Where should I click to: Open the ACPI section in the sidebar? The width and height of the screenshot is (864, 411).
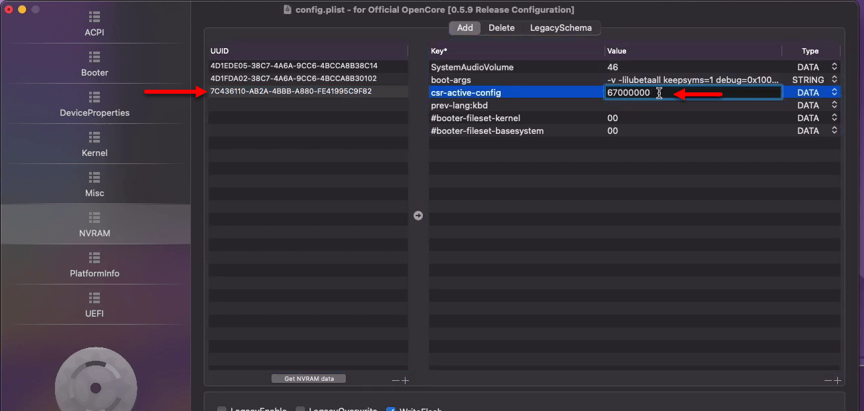95,23
